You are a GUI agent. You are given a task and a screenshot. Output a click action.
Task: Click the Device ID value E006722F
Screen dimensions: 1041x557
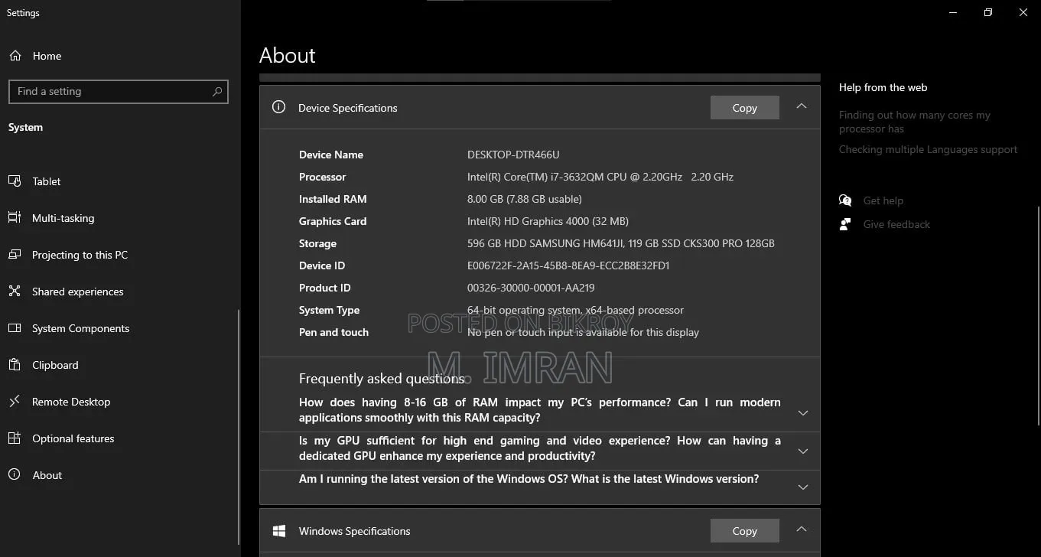[568, 265]
